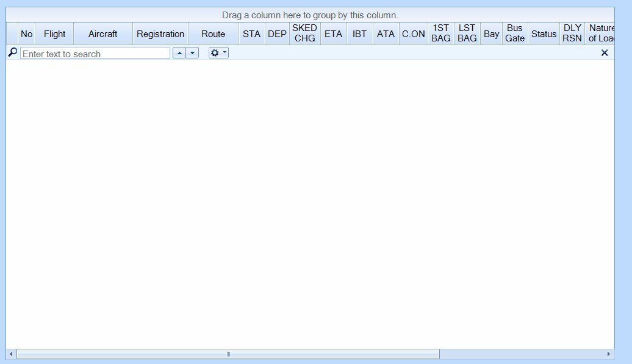Screen dimensions: 632x364
Task: Click the SKED CHG column header
Action: [x=305, y=34]
